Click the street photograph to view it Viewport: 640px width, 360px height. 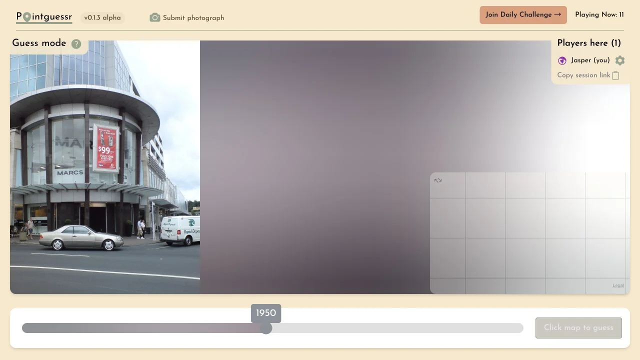click(x=105, y=167)
